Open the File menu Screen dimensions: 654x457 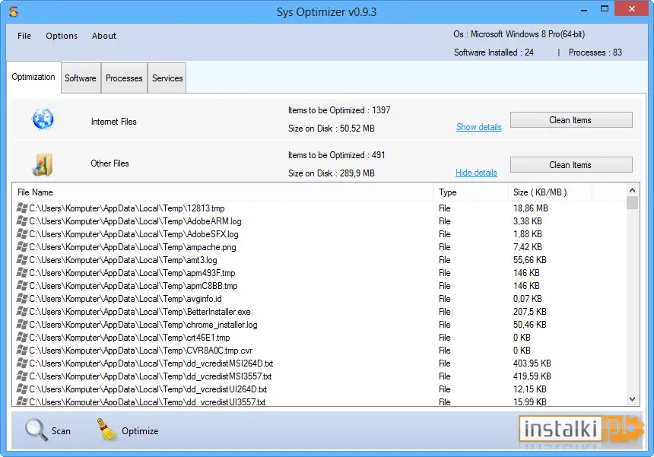tap(24, 36)
